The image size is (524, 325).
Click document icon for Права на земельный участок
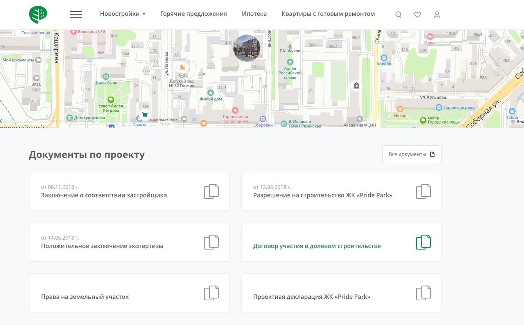point(212,293)
